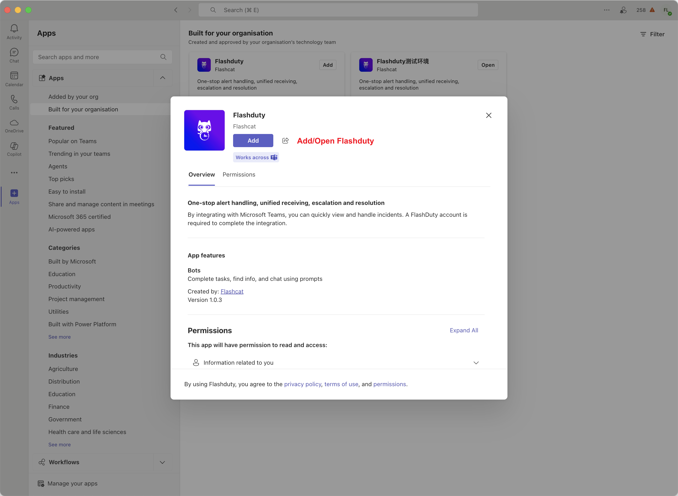678x496 pixels.
Task: Click the Flashduty测试环境 card icon
Action: point(366,65)
